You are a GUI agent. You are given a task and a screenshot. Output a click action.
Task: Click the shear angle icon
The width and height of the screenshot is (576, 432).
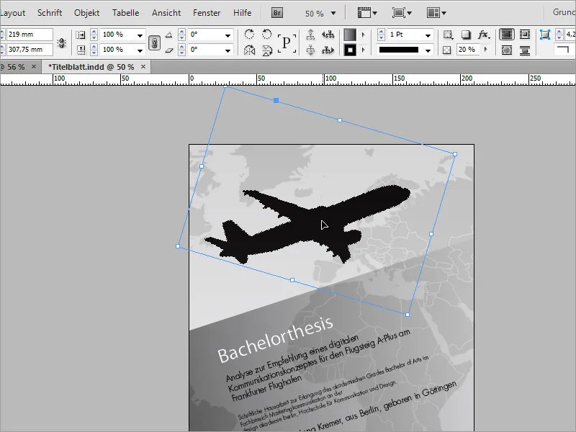point(169,50)
